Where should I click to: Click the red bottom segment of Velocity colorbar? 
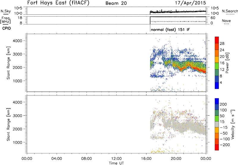pos(217,147)
